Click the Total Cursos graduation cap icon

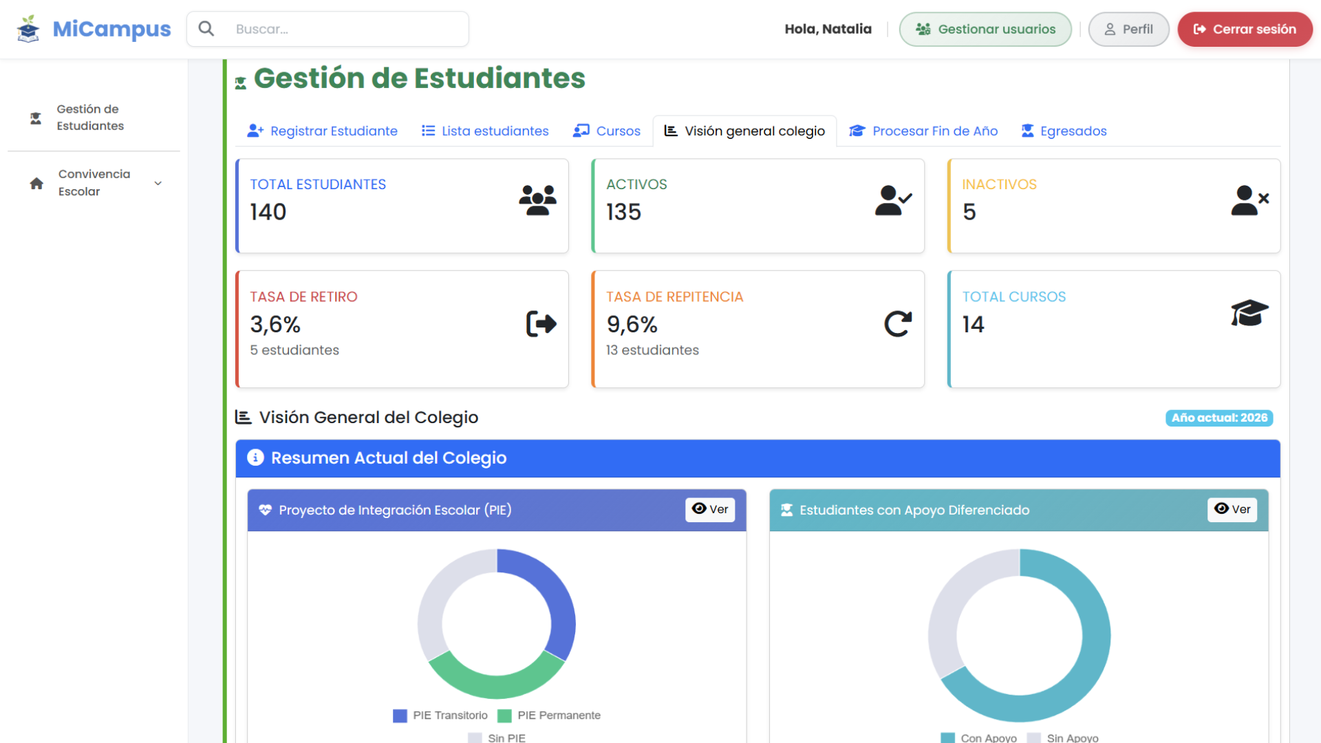point(1250,313)
